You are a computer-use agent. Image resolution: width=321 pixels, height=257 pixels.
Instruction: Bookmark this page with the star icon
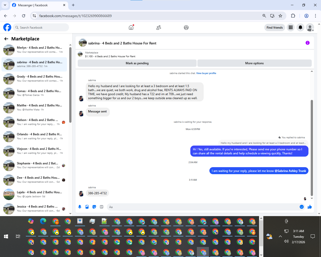coord(280,16)
